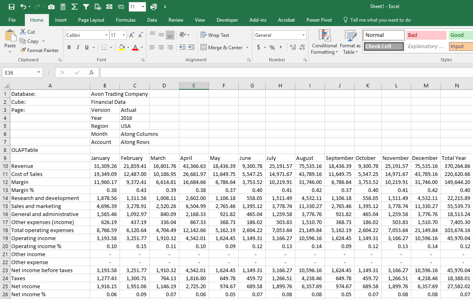
Task: Click the formula bar input area
Action: [x=286, y=73]
